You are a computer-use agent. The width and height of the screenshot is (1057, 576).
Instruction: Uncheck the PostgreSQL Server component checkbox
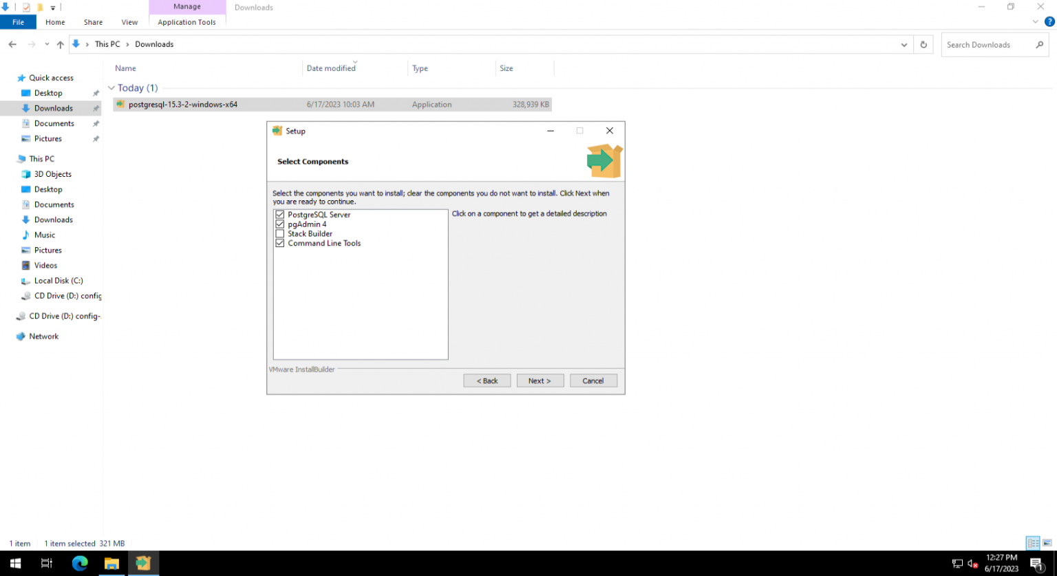[x=280, y=215]
